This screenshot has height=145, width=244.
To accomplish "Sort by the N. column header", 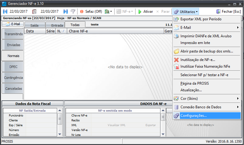I will 61,31.
